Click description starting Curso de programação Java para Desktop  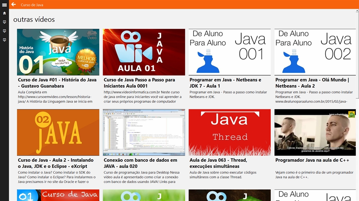141,177
